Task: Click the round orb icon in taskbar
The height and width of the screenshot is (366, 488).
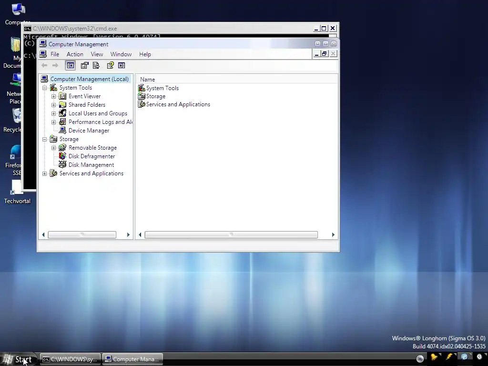Action: pyautogui.click(x=420, y=359)
